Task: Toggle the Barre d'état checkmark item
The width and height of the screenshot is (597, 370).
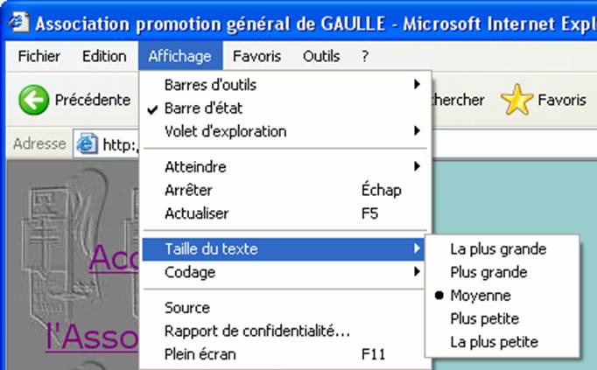Action: (284, 108)
